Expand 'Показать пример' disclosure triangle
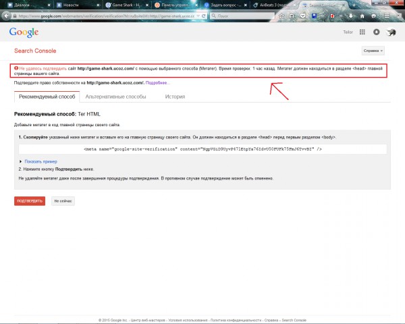 pos(20,161)
